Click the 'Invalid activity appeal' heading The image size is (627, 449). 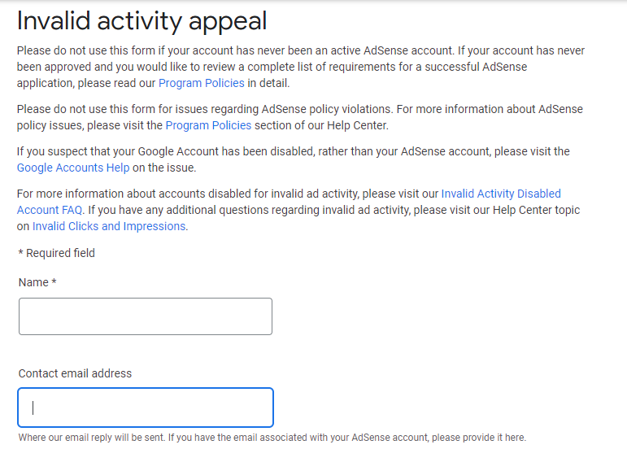[142, 20]
